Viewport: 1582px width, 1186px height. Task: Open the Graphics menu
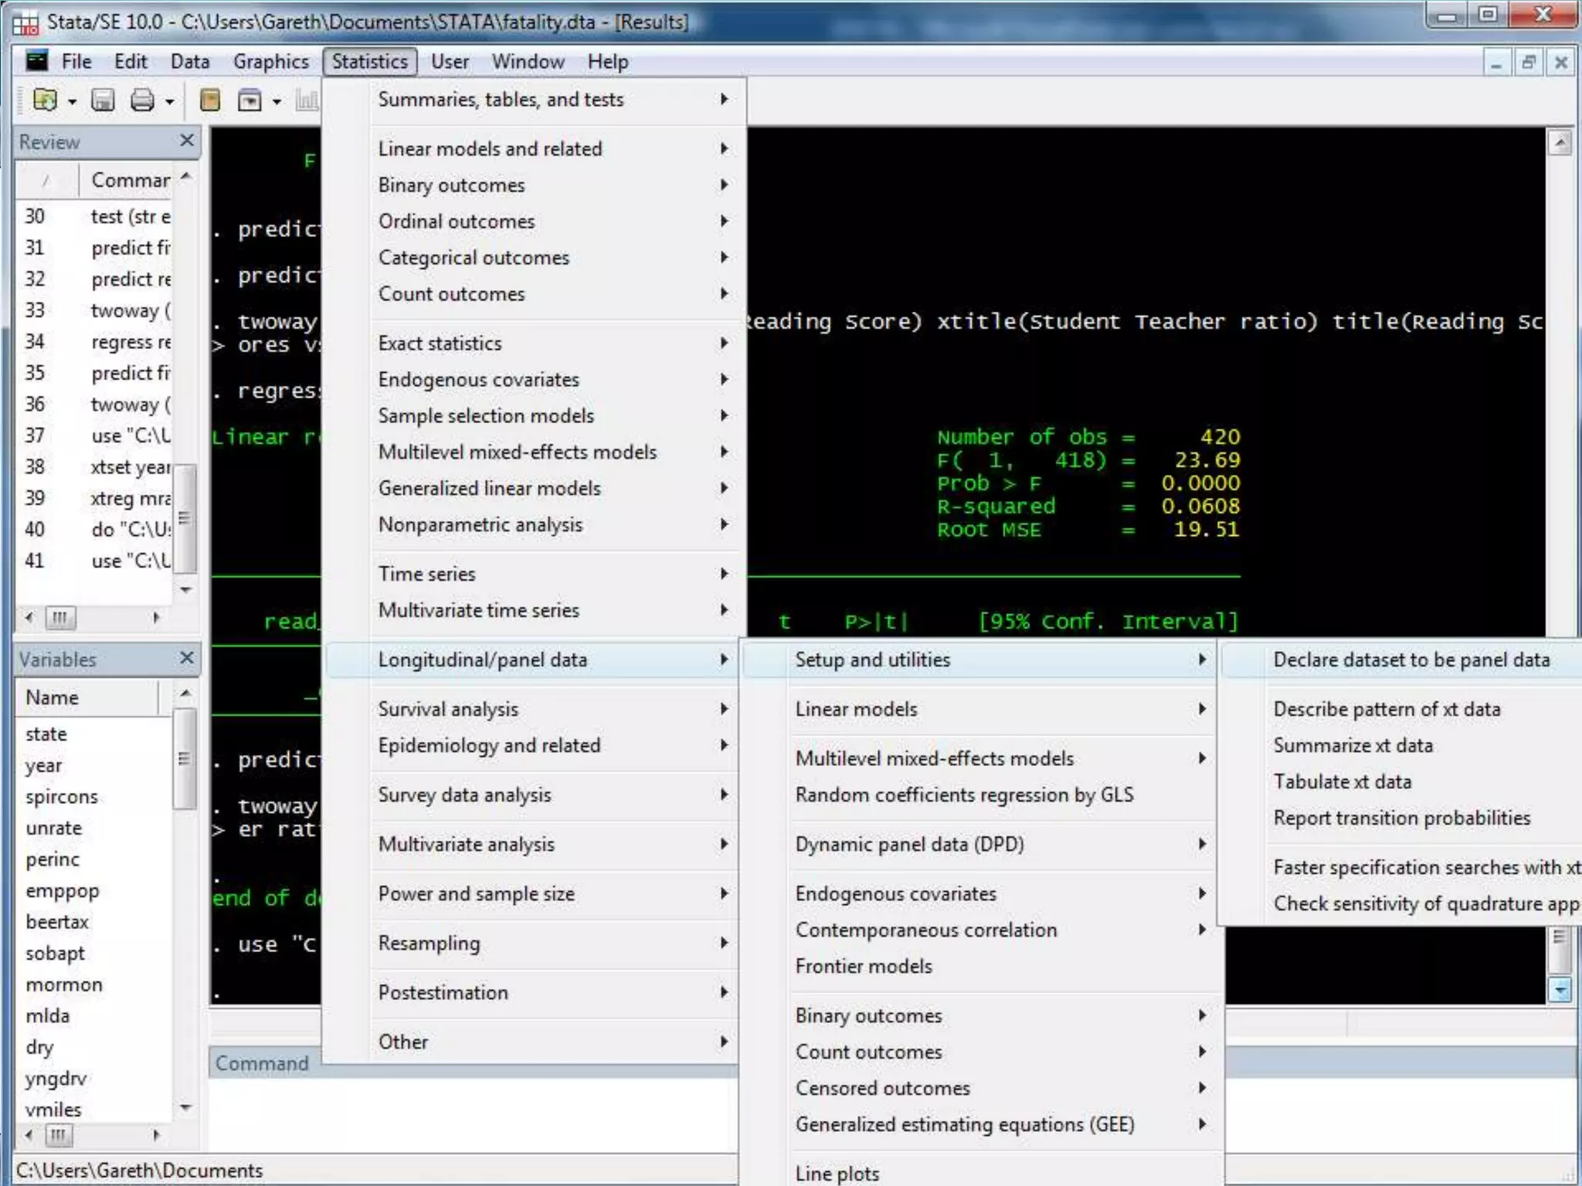[270, 61]
